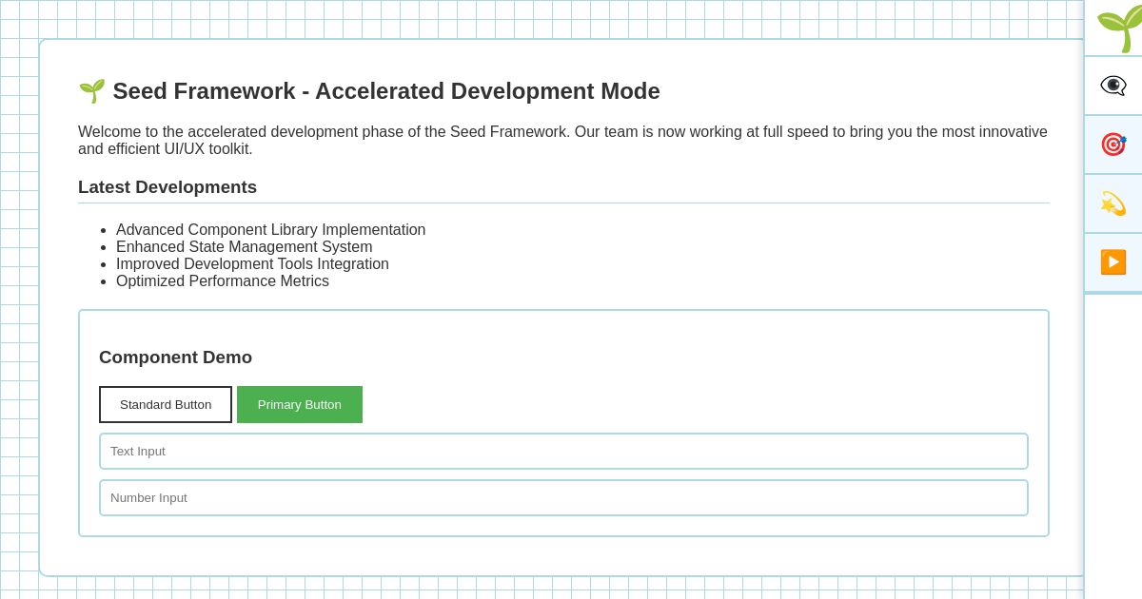Screen dimensions: 1142x599
Task: Click inside the Text Input field
Action: pos(563,451)
